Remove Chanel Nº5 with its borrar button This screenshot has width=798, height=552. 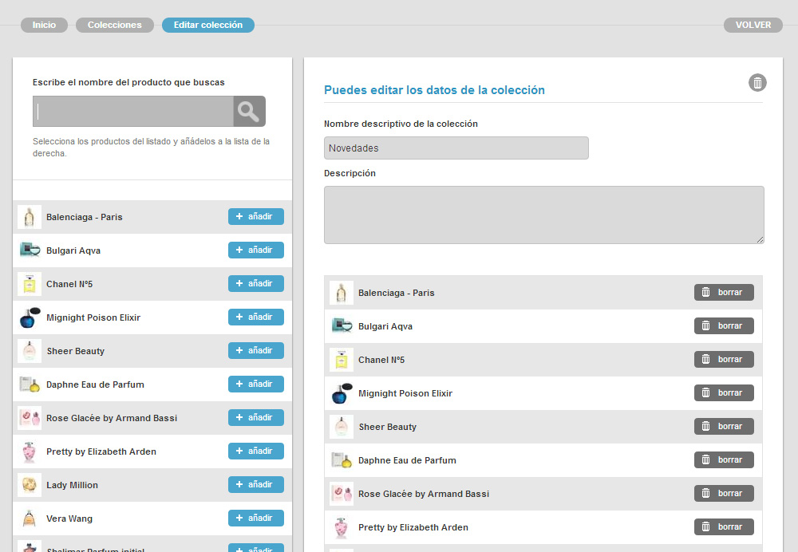click(724, 360)
